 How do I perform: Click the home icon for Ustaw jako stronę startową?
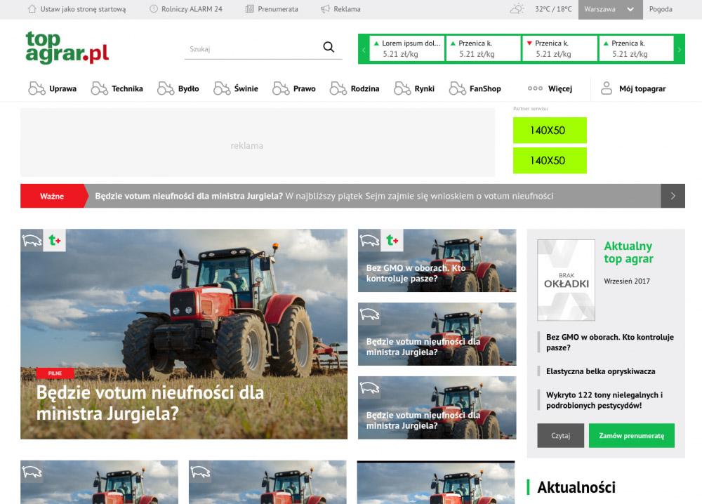pos(32,9)
